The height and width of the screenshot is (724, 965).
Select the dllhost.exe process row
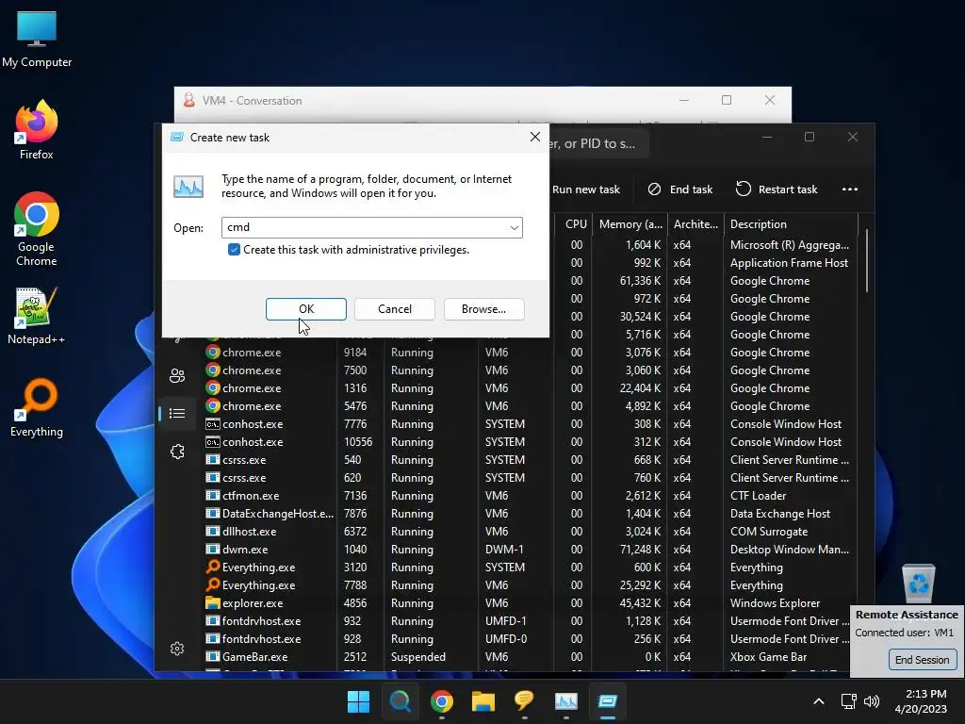(530, 531)
